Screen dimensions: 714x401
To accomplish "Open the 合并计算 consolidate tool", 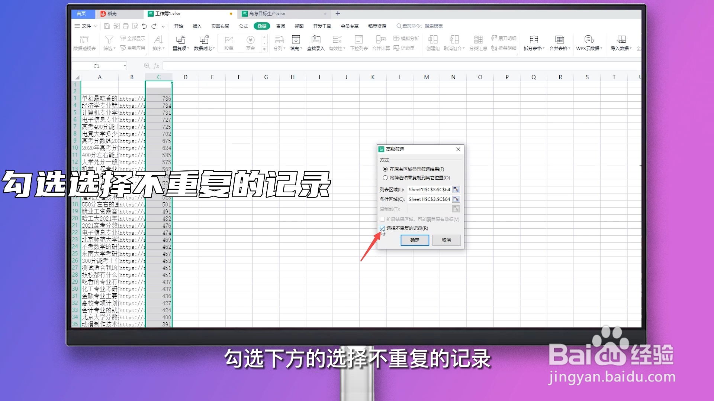I will click(x=380, y=43).
